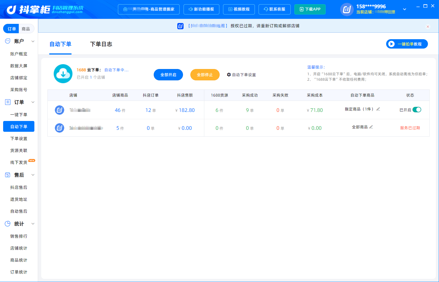Click the ￥182.80 sales amount

pos(185,110)
